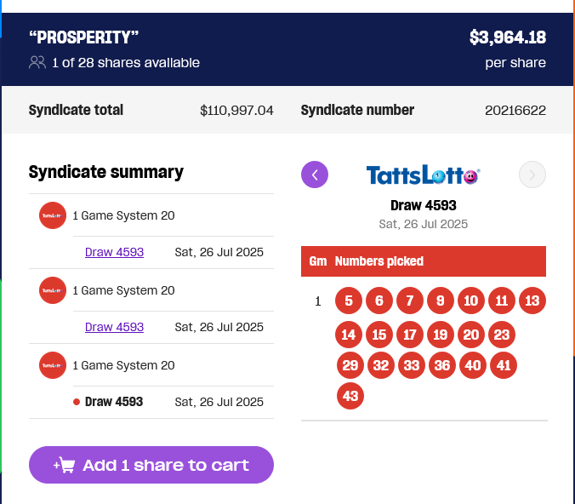
Task: Open the first Draw 4593 link
Action: point(114,252)
